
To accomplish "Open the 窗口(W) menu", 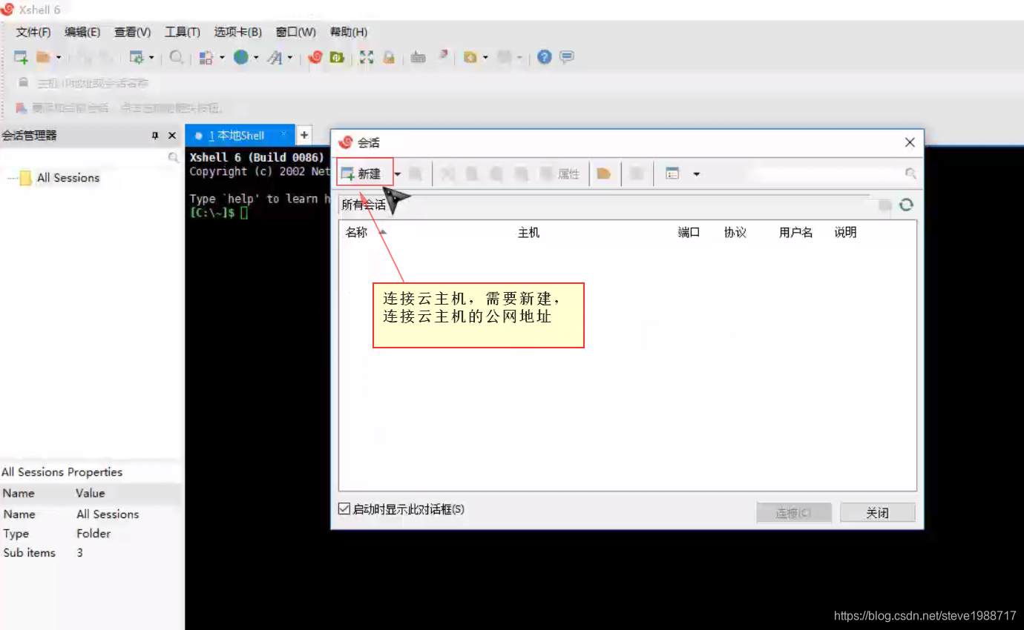I will 296,32.
